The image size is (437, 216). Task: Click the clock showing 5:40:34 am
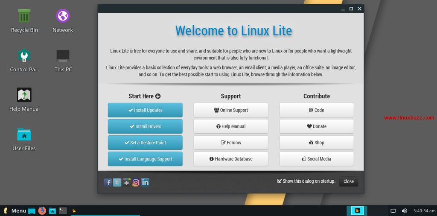pyautogui.click(x=424, y=211)
